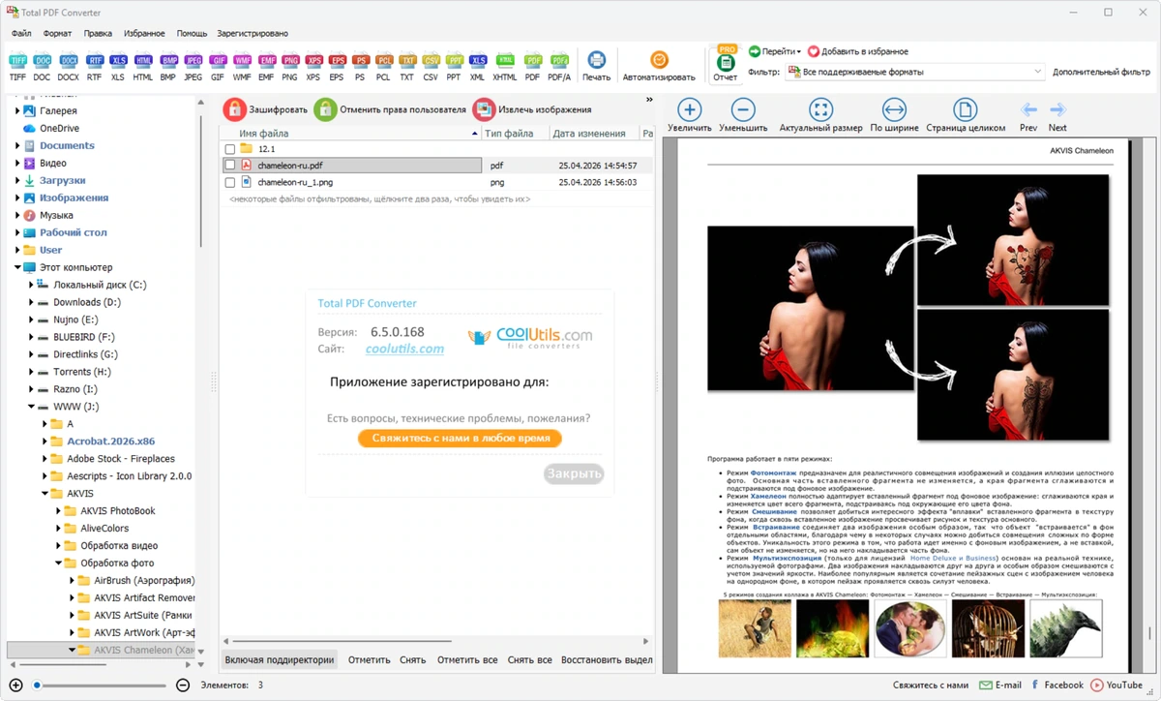Go to Prev page in preview
The image size is (1161, 701).
click(1028, 115)
